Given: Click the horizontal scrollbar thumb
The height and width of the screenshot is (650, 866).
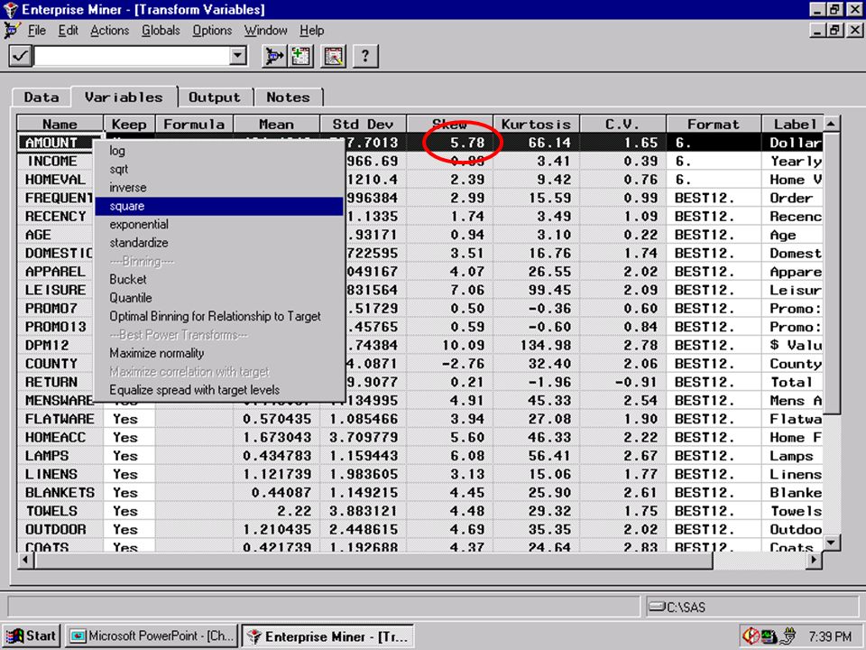Looking at the screenshot, I should pos(373,560).
